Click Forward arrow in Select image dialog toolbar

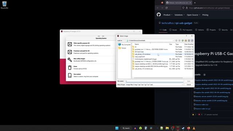(179, 40)
